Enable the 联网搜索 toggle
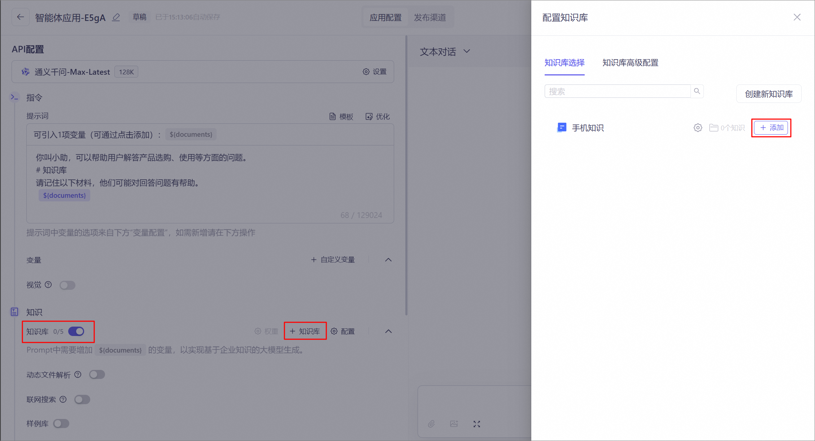This screenshot has width=815, height=441. [82, 399]
